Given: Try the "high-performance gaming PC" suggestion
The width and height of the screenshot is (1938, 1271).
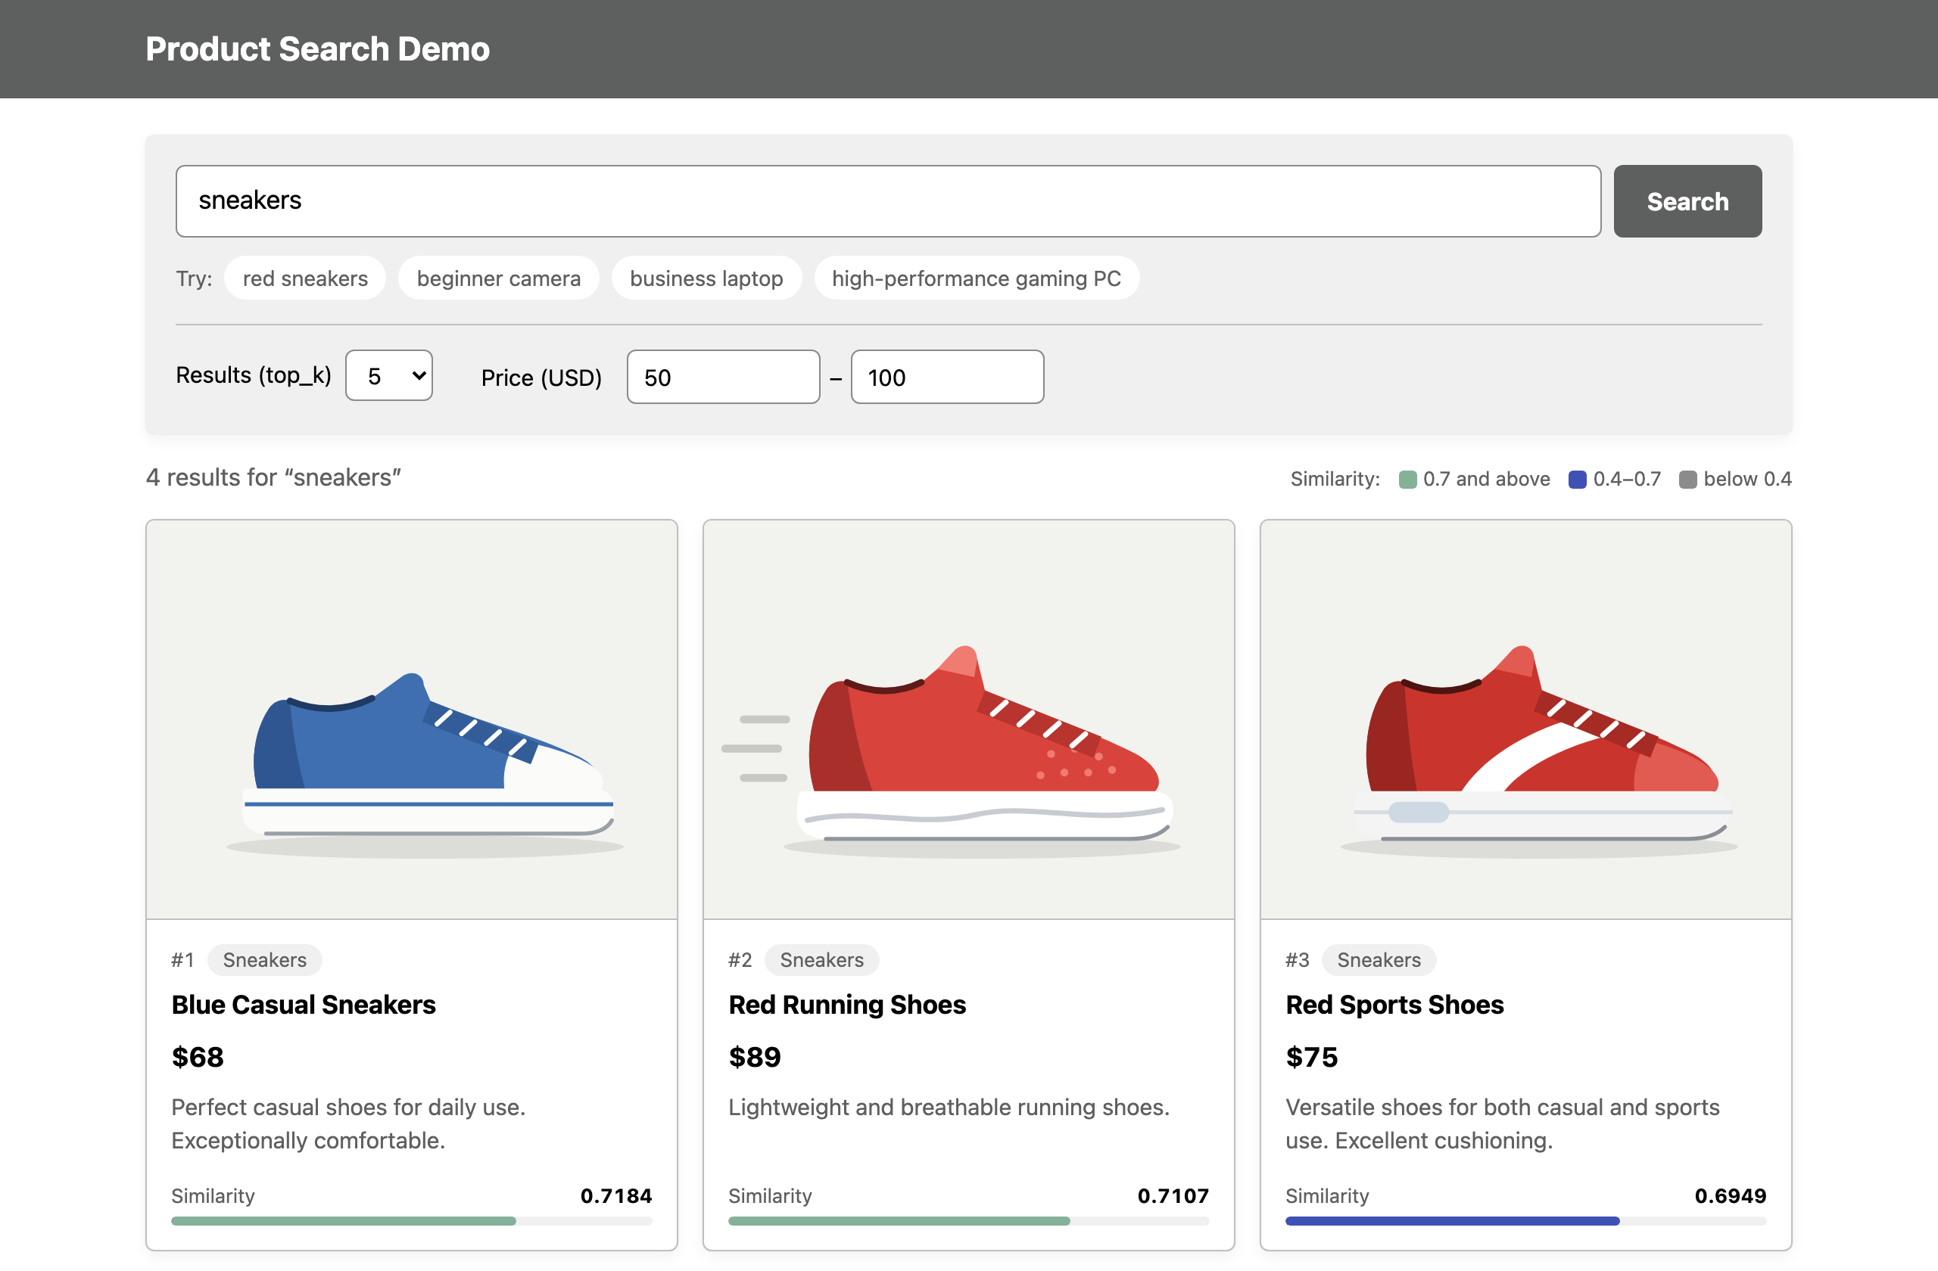Looking at the screenshot, I should pos(977,278).
